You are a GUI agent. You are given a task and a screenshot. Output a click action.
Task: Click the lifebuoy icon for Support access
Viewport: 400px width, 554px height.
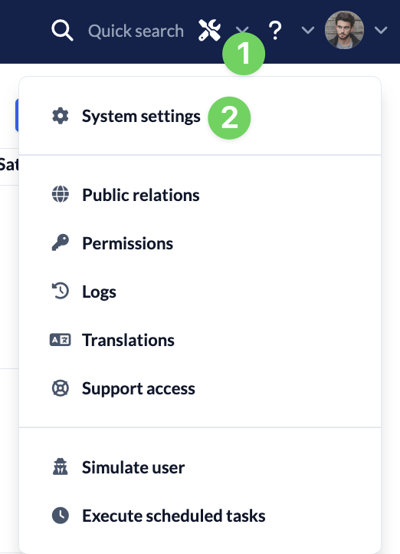(61, 388)
